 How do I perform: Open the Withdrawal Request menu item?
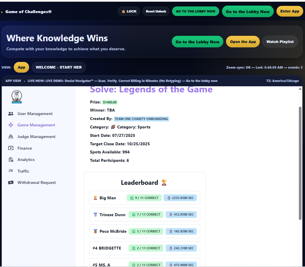tap(36, 182)
